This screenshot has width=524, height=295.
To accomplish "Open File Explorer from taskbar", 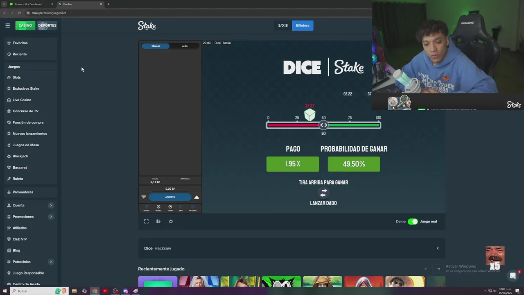I will (74, 291).
